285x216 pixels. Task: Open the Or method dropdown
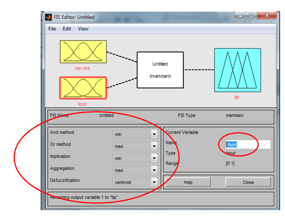point(135,146)
